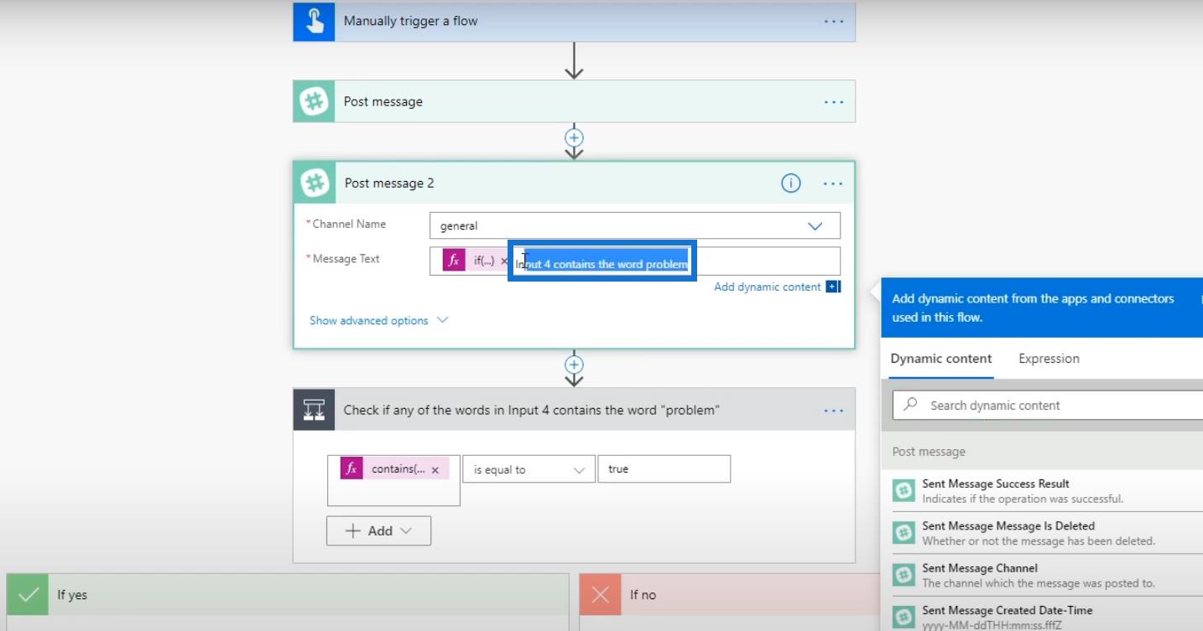Click search magnifier icon in dynamic content
1203x631 pixels.
[x=910, y=405]
